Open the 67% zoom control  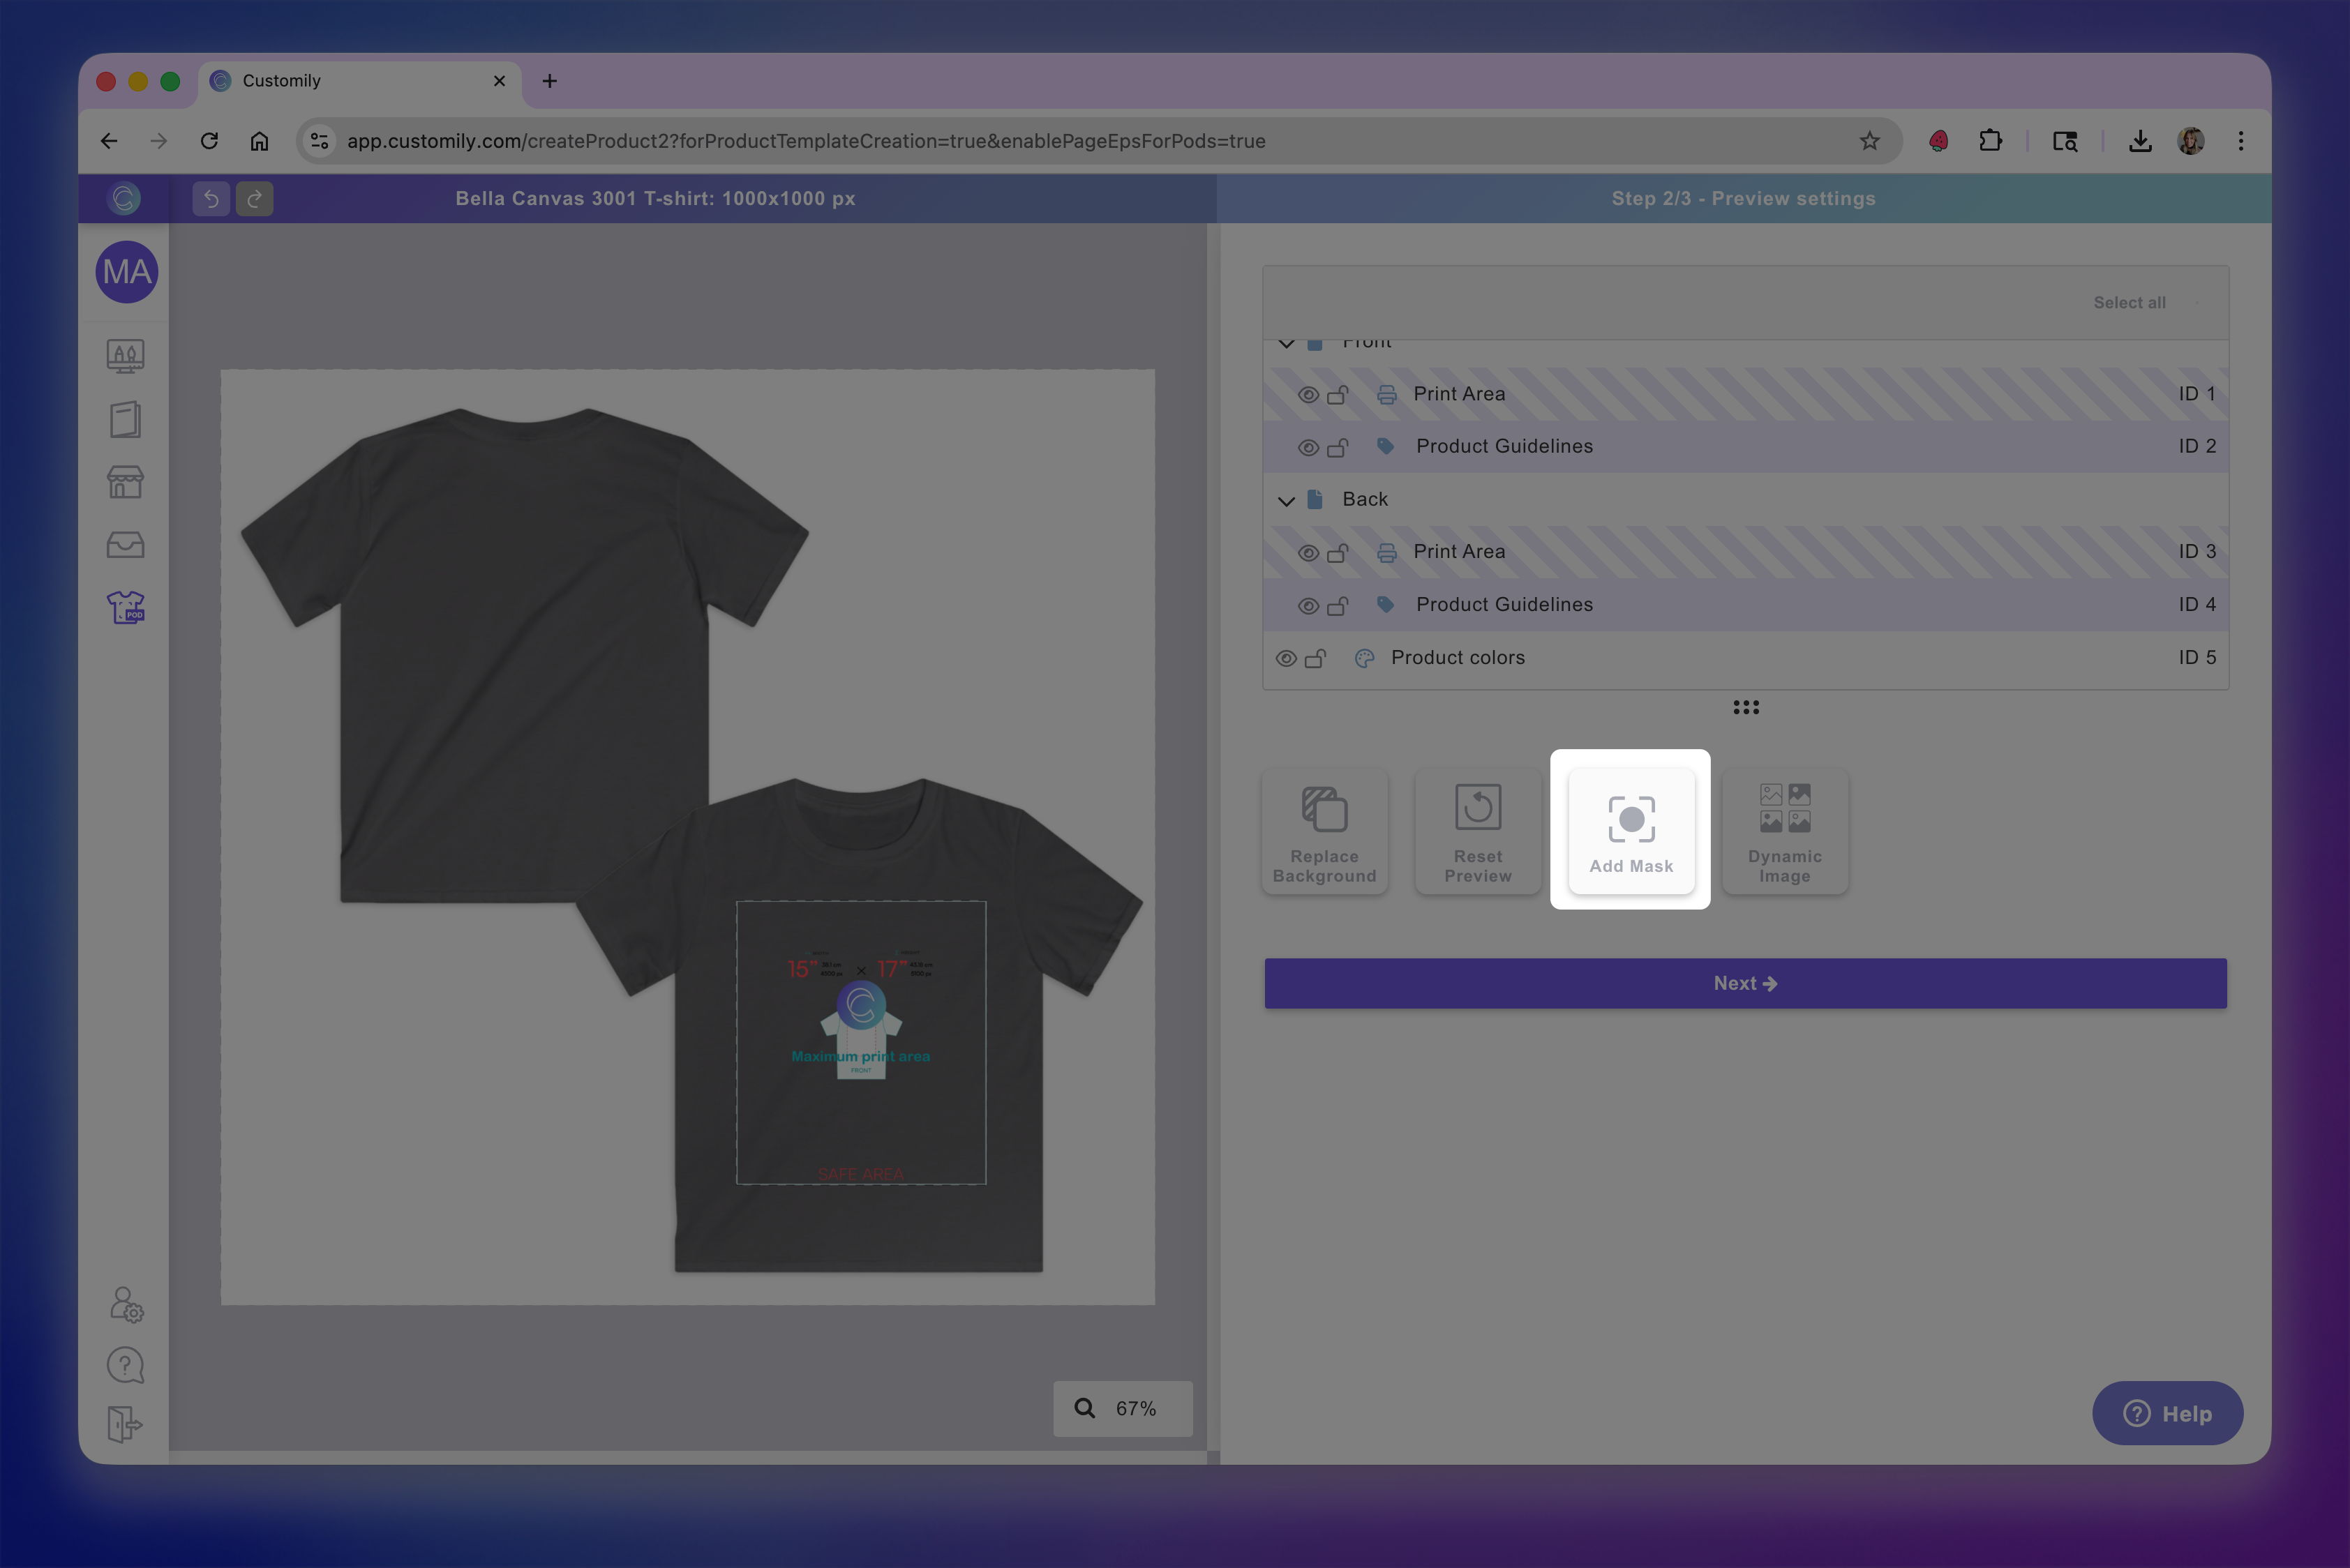(1123, 1408)
